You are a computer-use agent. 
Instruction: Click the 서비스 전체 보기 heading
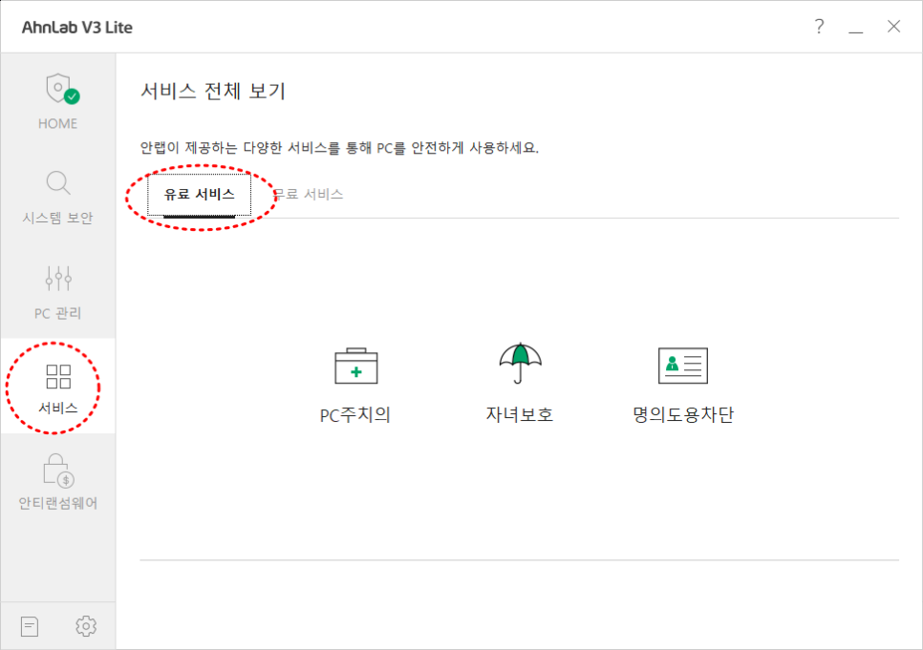(x=212, y=92)
